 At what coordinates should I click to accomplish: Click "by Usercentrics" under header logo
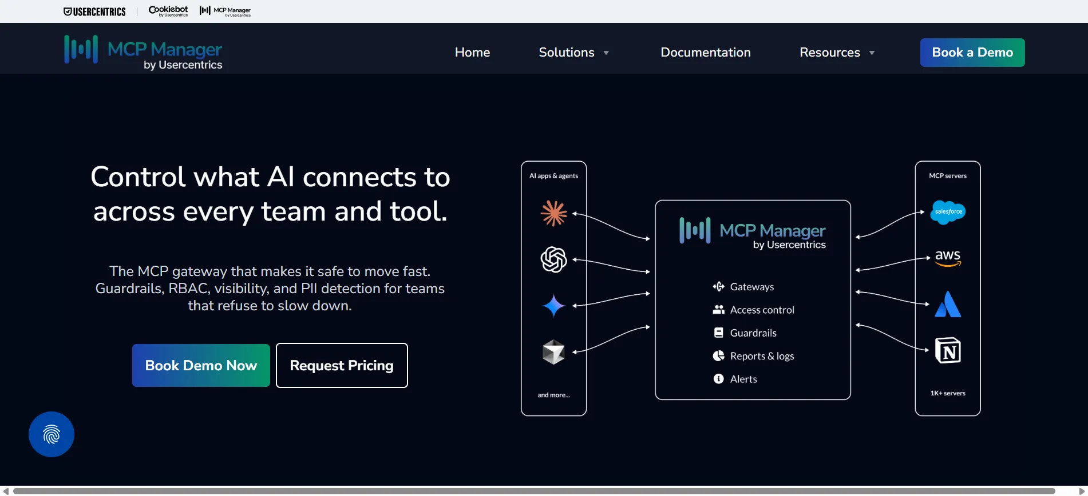click(183, 65)
